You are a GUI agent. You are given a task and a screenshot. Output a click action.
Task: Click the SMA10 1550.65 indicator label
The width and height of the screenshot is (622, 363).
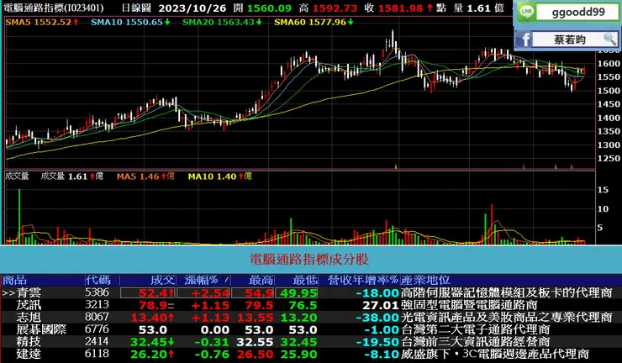[x=130, y=22]
